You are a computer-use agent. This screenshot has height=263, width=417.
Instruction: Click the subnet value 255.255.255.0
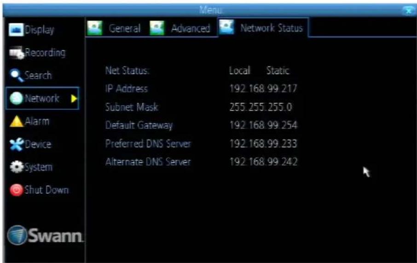261,107
